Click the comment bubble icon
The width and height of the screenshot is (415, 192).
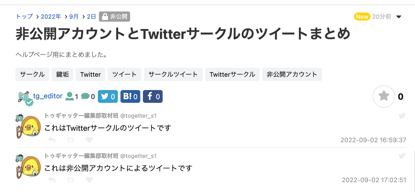[x=85, y=96]
